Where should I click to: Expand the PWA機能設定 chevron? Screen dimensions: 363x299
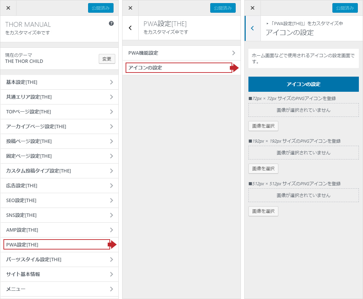pyautogui.click(x=234, y=53)
